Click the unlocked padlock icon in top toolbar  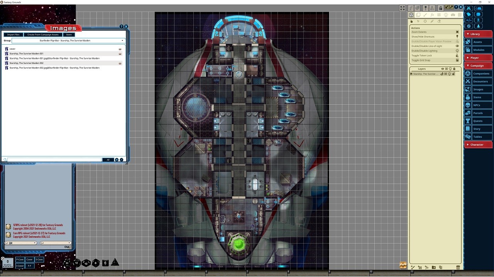pyautogui.click(x=440, y=8)
